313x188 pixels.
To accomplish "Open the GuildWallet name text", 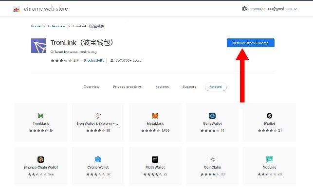I will 212,124.
